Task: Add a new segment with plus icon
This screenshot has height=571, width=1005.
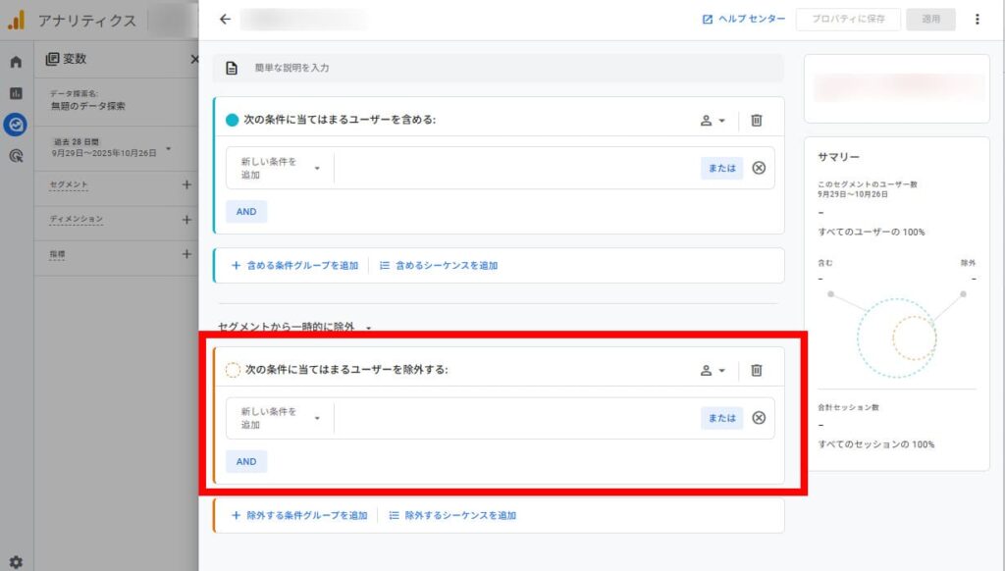Action: point(186,184)
